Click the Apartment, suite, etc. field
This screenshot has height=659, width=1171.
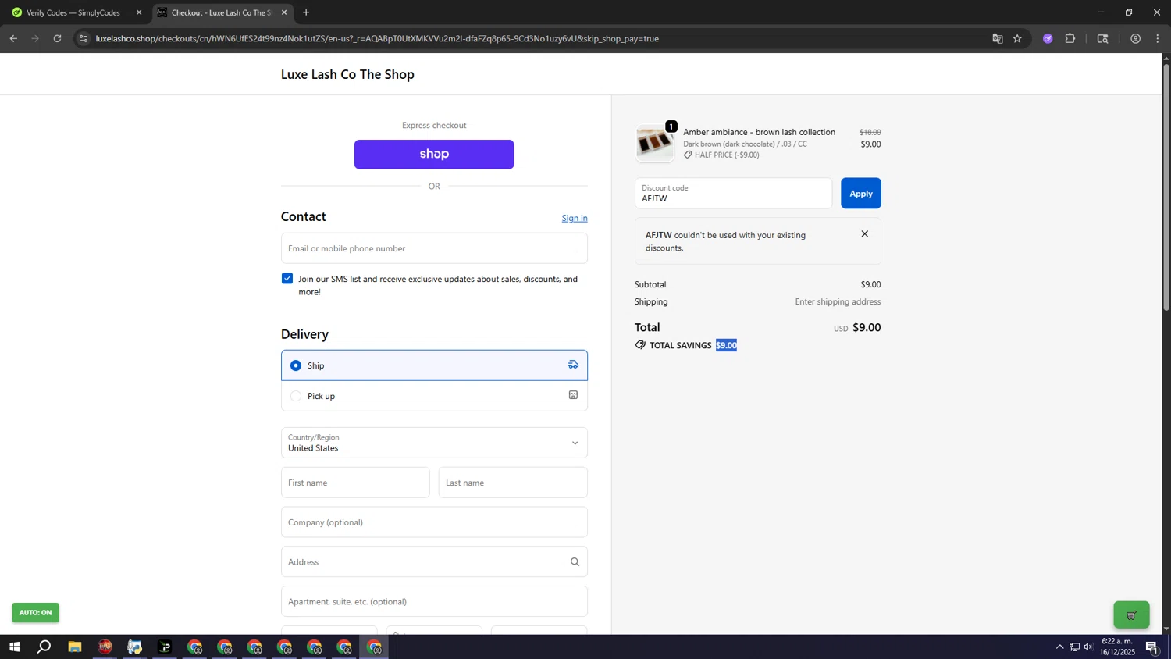point(434,602)
